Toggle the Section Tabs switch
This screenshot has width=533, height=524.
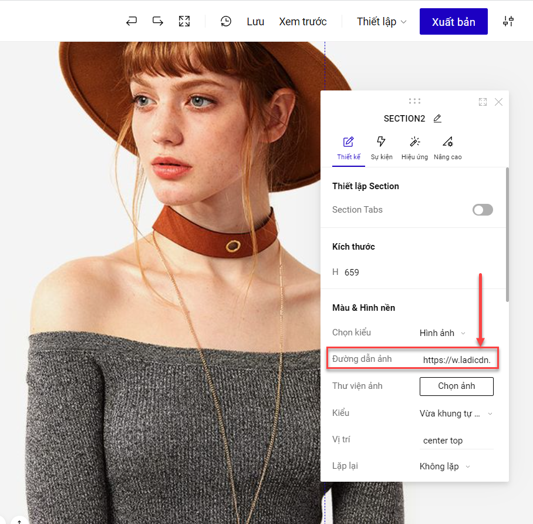(x=483, y=210)
